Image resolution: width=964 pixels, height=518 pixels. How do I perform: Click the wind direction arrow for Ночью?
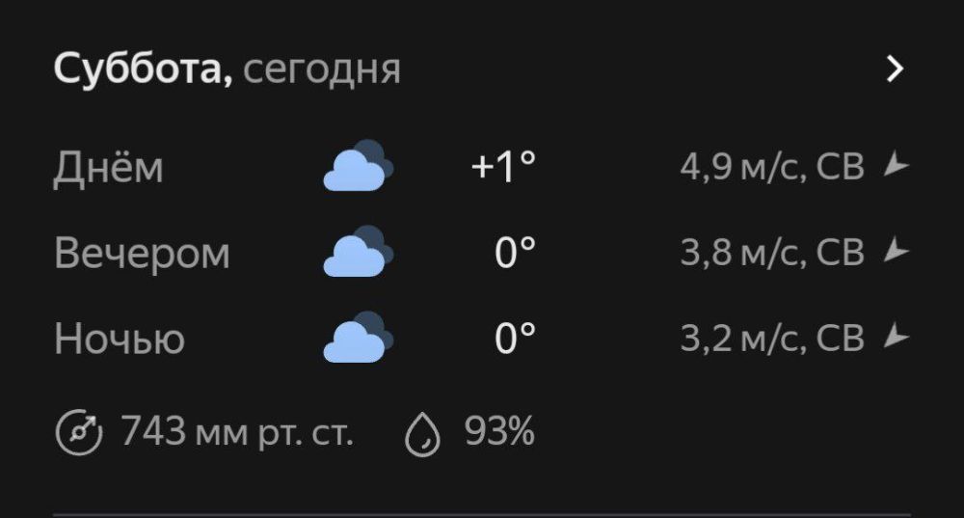click(x=897, y=338)
